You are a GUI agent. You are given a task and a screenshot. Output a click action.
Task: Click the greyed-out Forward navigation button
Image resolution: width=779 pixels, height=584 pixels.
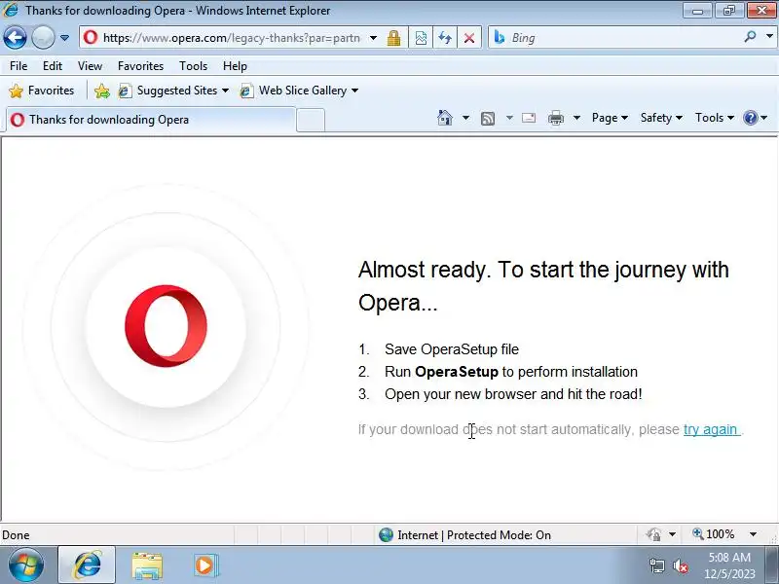[43, 37]
